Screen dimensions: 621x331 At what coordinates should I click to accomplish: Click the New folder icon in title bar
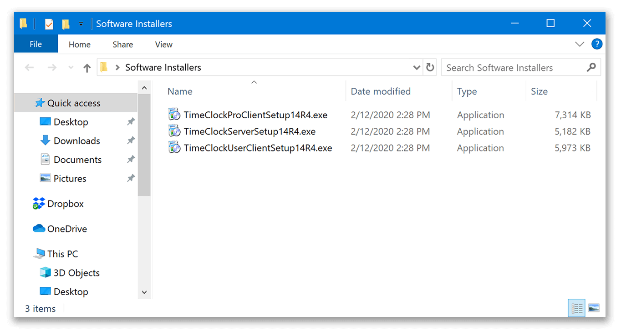coord(66,24)
